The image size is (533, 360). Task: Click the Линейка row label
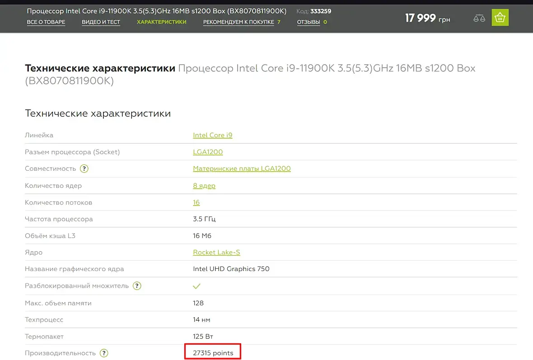pyautogui.click(x=39, y=135)
